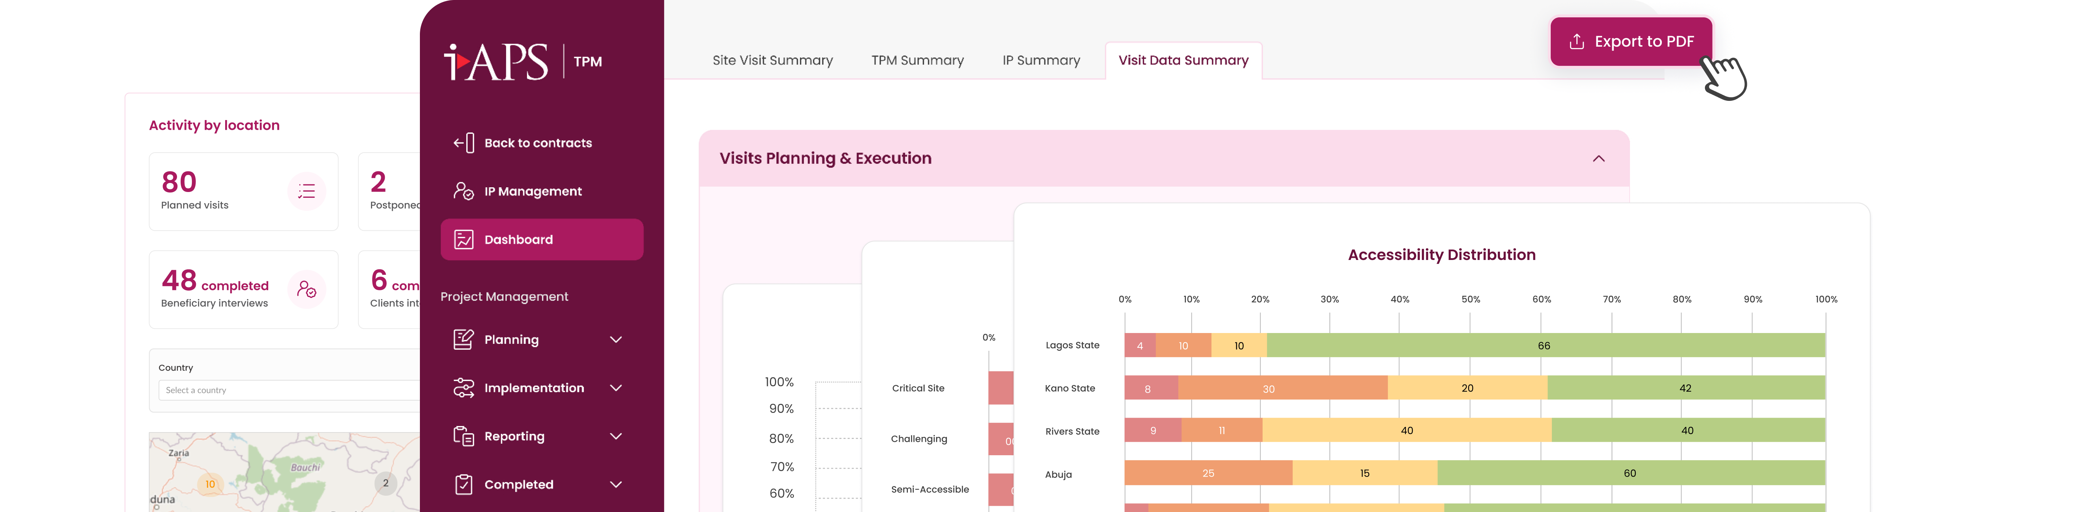Switch to Site Visit Summary tab
Image resolution: width=2085 pixels, height=512 pixels.
pos(772,61)
